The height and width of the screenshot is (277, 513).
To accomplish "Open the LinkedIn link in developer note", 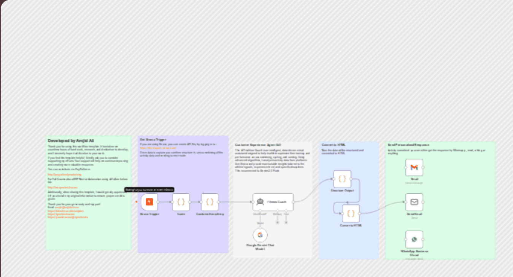I will 65,211.
